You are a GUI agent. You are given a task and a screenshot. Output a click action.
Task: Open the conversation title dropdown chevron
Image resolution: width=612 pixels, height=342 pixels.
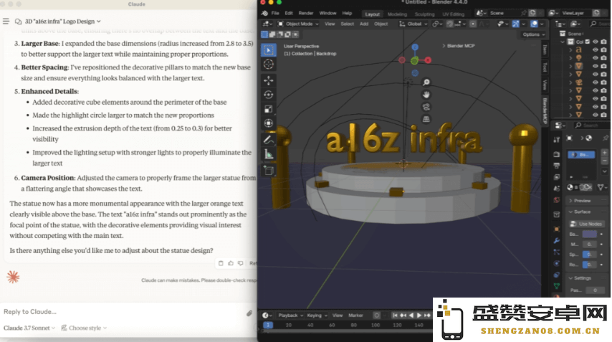[99, 22]
